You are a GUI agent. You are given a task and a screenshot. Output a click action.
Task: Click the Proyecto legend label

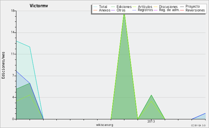193,7
